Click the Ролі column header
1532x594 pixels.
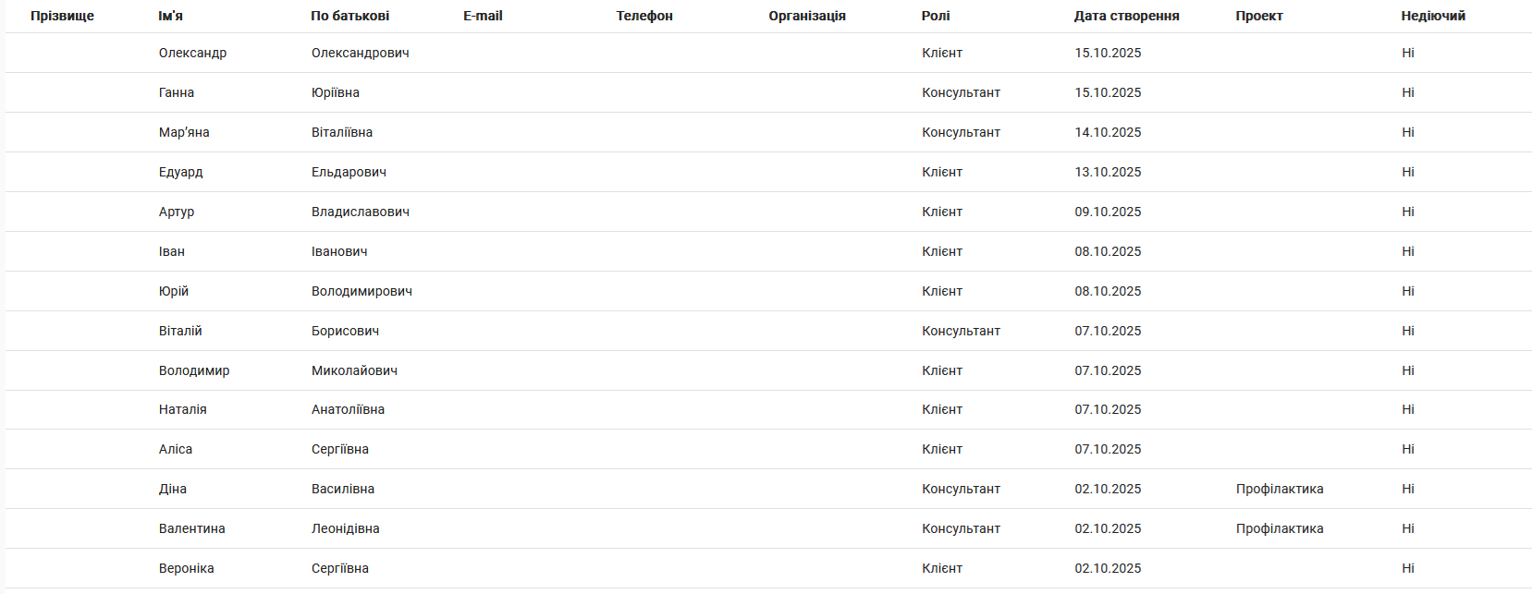(x=935, y=16)
